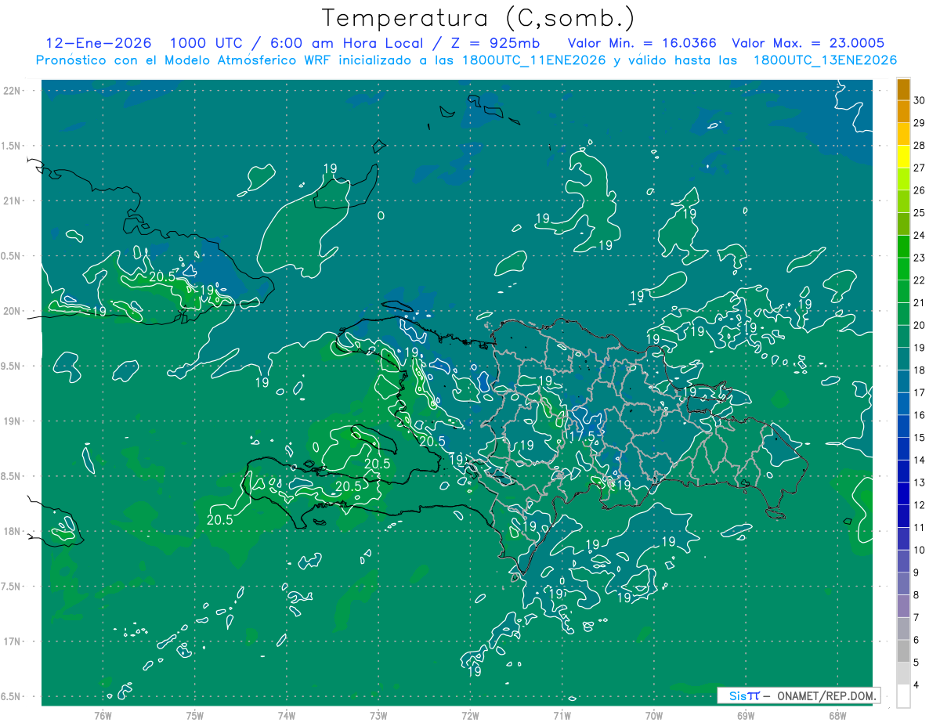This screenshot has height=726, width=940.
Task: Click the "Sisπ" logo text
Action: point(743,695)
